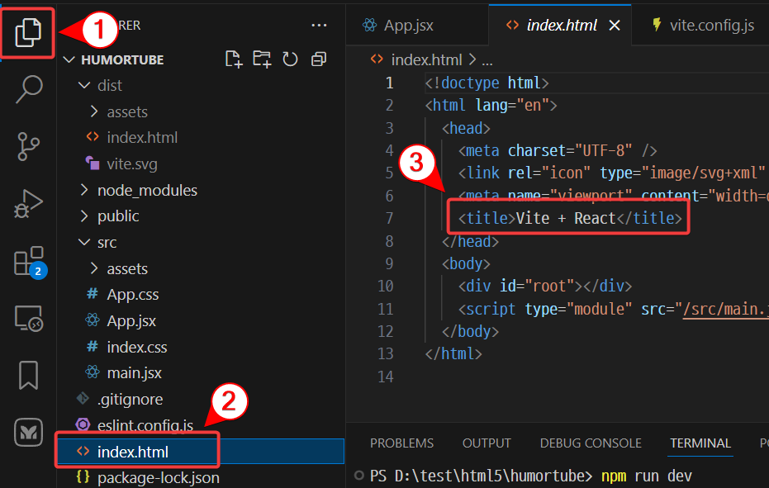The height and width of the screenshot is (488, 769).
Task: Open the Bookmarks icon in activity bar
Action: click(28, 376)
